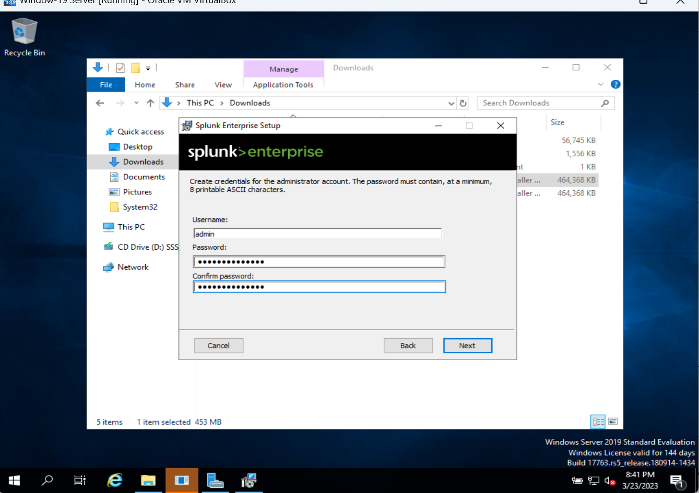Click the network tray icon
Image resolution: width=699 pixels, height=493 pixels.
pos(594,480)
